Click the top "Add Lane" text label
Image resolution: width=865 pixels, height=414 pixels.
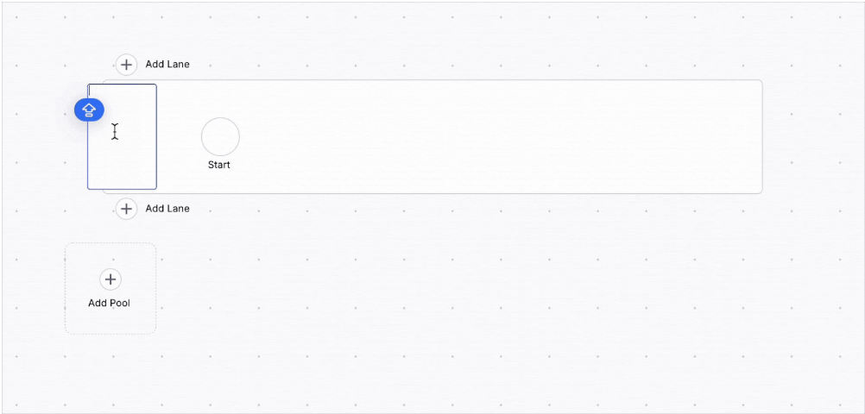click(167, 65)
